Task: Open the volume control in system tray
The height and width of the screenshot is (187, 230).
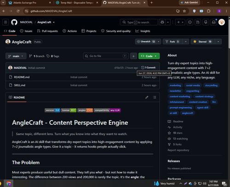Action: 205,183
